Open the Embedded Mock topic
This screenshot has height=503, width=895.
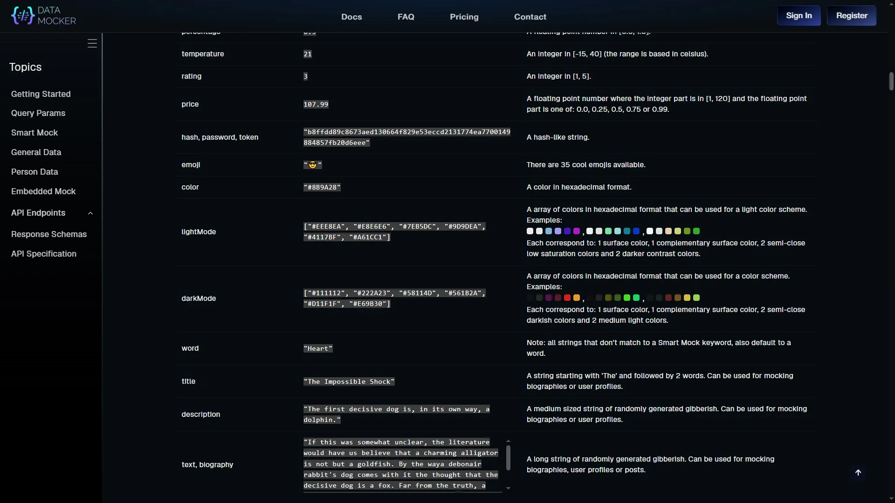pos(43,191)
